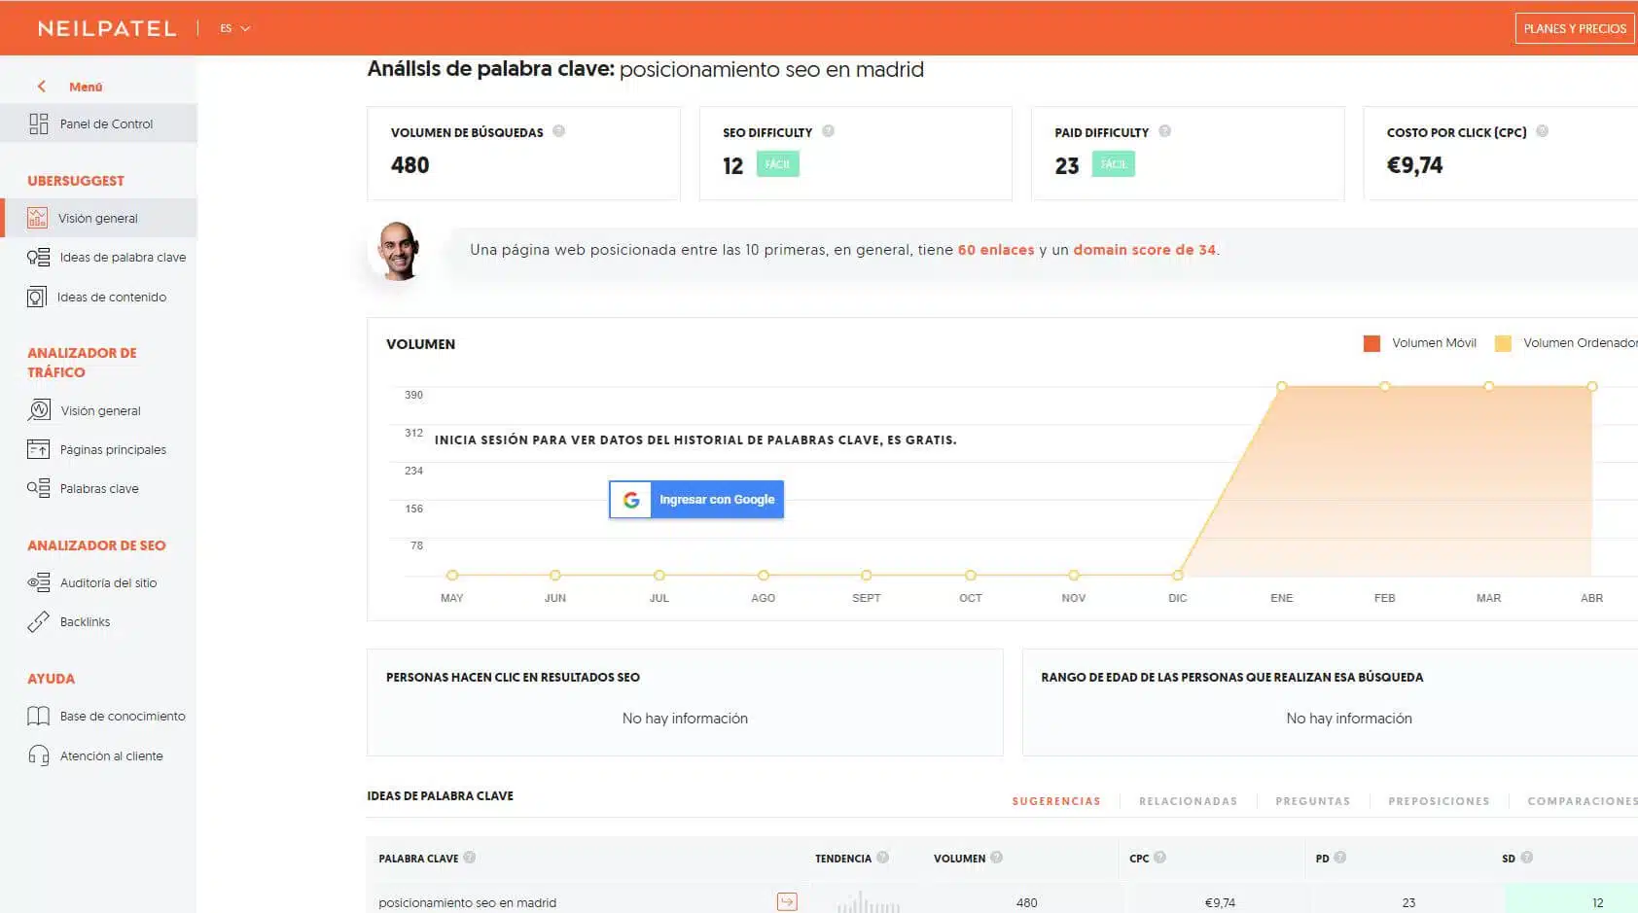Click the ENE data point on chart
1638x913 pixels.
(x=1282, y=387)
